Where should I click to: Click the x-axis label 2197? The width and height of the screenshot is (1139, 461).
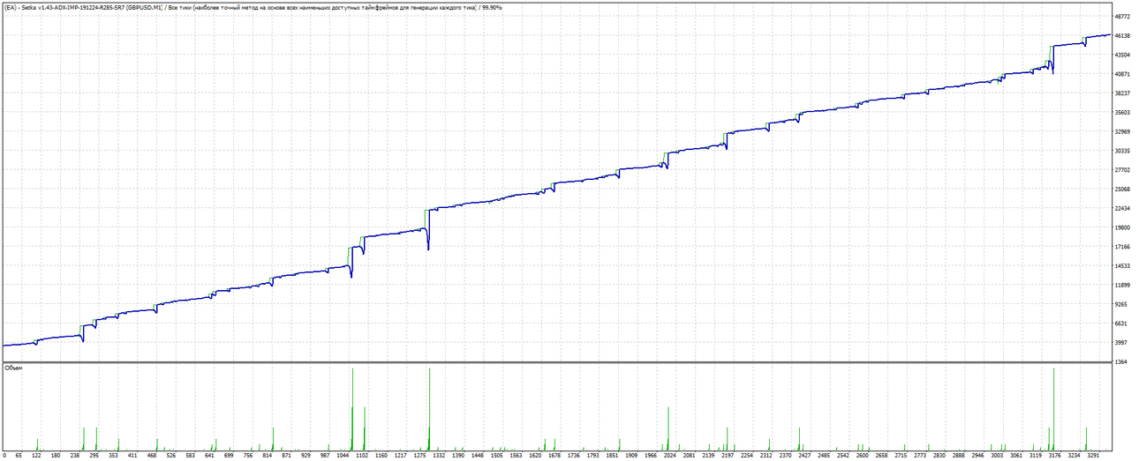click(x=726, y=456)
